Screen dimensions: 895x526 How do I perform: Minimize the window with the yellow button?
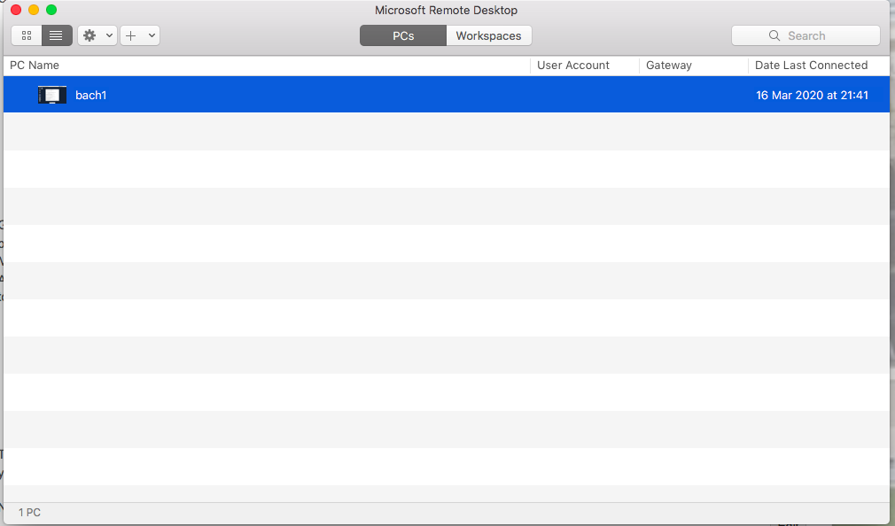coord(34,10)
